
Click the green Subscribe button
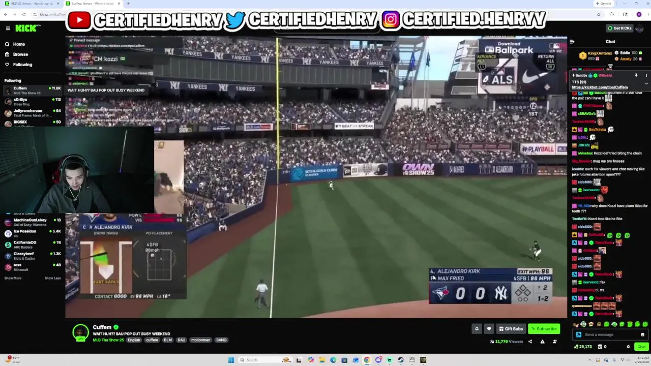(x=544, y=329)
